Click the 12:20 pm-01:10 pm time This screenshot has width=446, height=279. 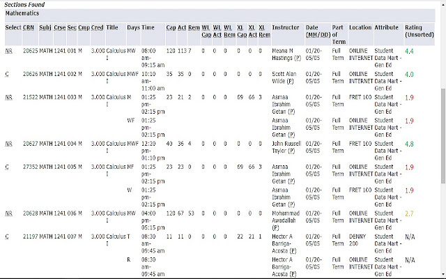153,151
